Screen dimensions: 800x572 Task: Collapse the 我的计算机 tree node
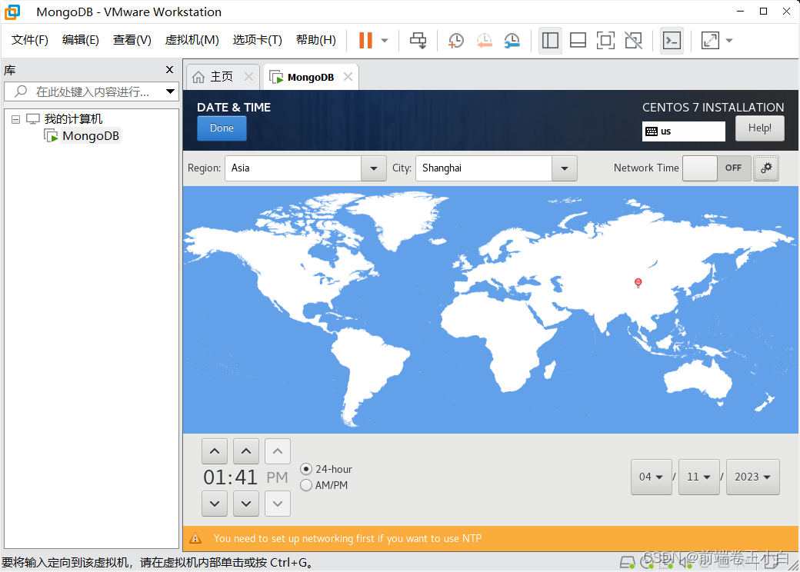tap(16, 119)
